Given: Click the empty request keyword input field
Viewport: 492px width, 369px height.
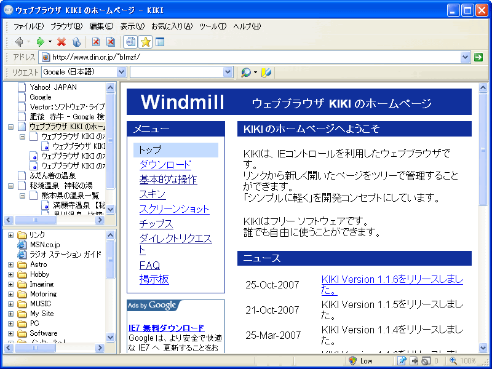Looking at the screenshot, I should [177, 72].
